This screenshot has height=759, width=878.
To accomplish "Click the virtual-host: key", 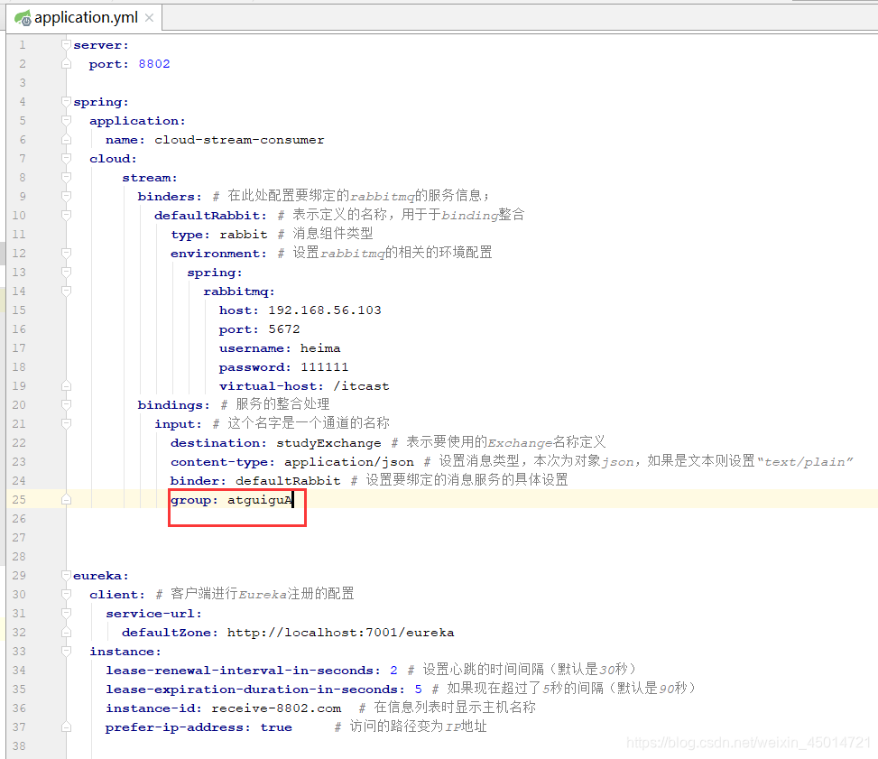I will [x=271, y=386].
